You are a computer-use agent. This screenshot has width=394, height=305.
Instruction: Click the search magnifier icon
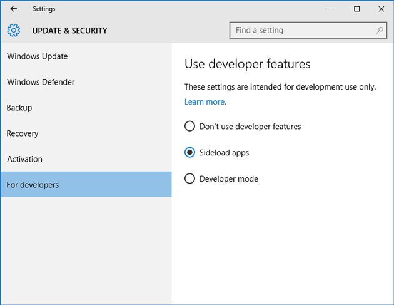tap(380, 30)
